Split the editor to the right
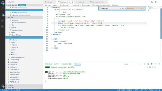Image resolution: width=162 pixels, height=91 pixels. coord(155,2)
